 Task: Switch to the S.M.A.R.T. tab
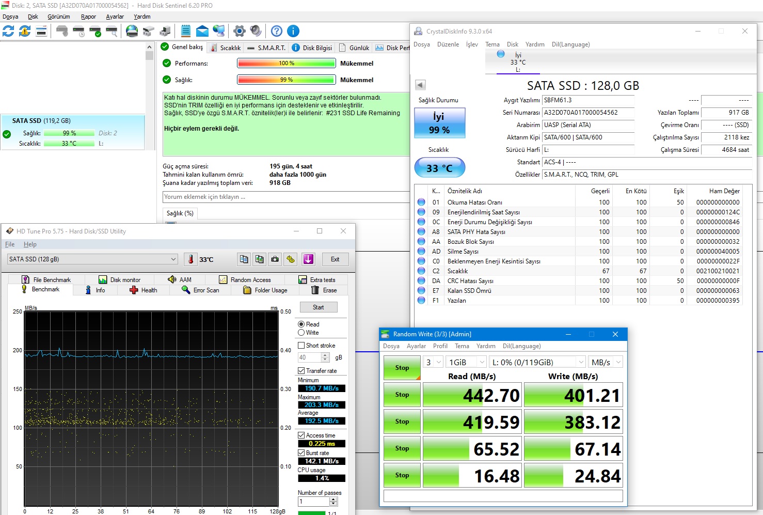pos(266,48)
